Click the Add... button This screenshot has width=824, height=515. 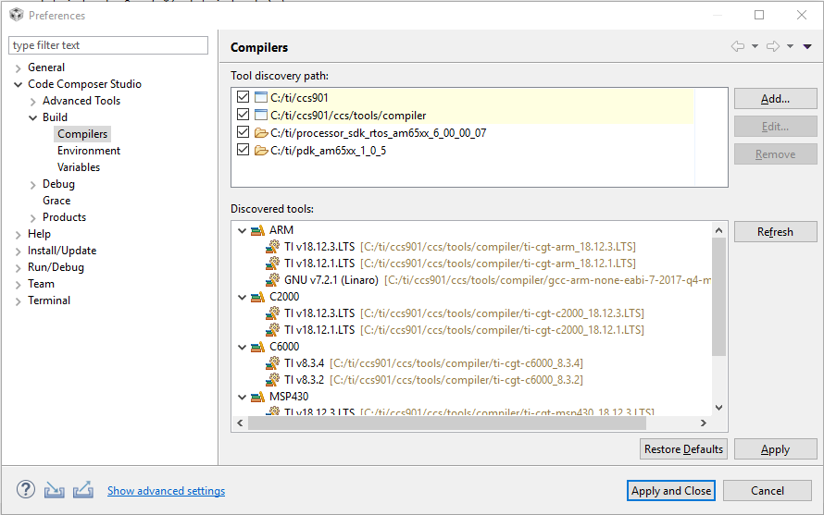click(775, 99)
